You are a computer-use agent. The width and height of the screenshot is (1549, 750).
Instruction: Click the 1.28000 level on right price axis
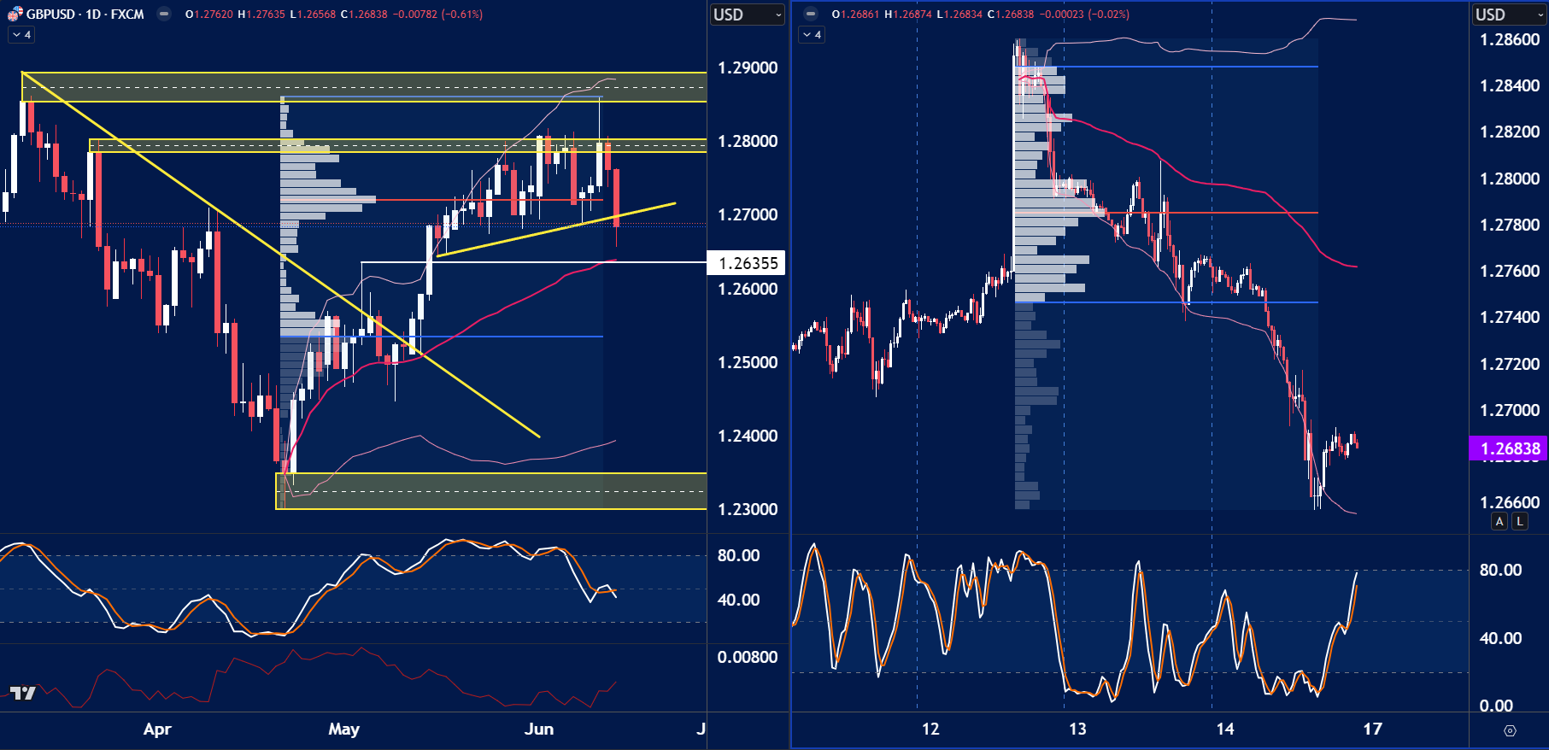click(1510, 179)
